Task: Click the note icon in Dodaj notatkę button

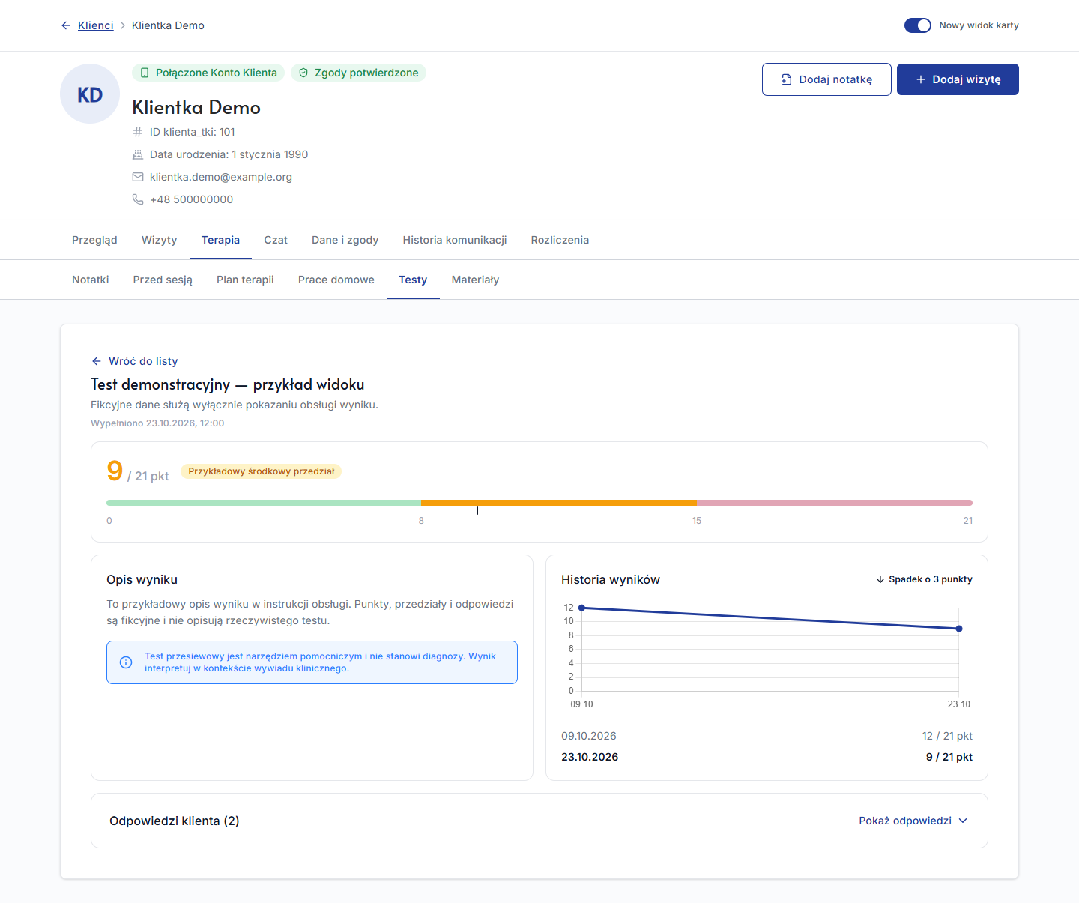Action: point(787,79)
